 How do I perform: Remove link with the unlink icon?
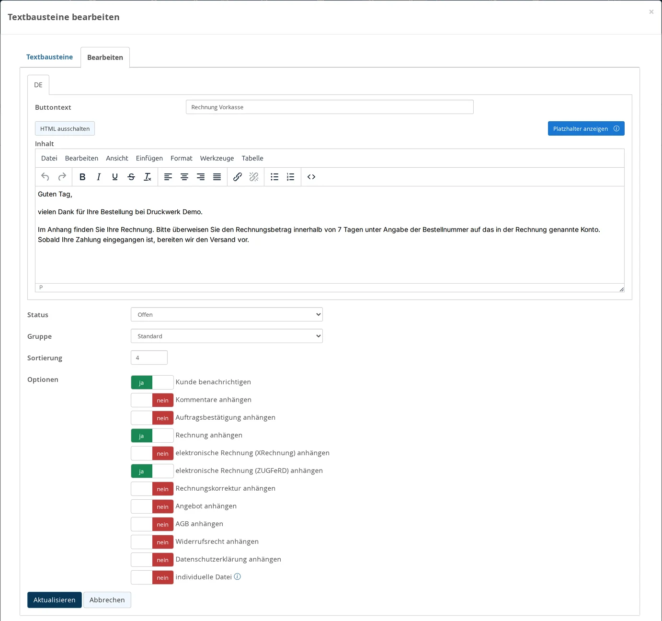pyautogui.click(x=254, y=177)
